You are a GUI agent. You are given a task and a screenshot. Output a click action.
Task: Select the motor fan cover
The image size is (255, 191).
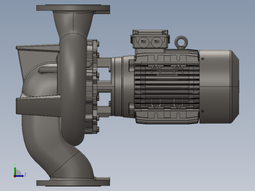click(219, 87)
